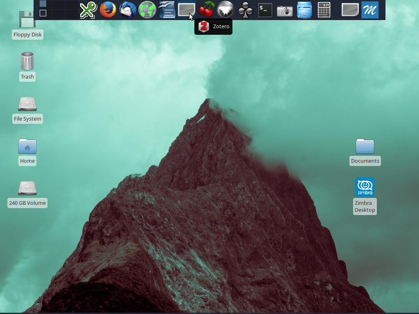
Task: Launch the camera screenshot tool
Action: [x=285, y=10]
